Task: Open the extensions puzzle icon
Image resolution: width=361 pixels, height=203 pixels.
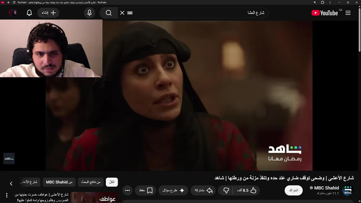Action: pos(323,3)
